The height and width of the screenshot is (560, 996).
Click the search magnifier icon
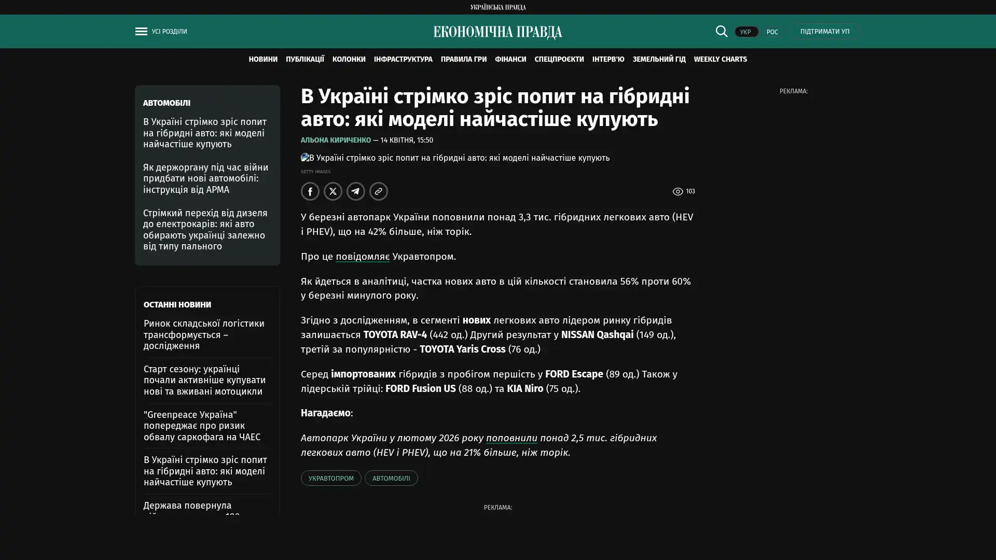721,32
